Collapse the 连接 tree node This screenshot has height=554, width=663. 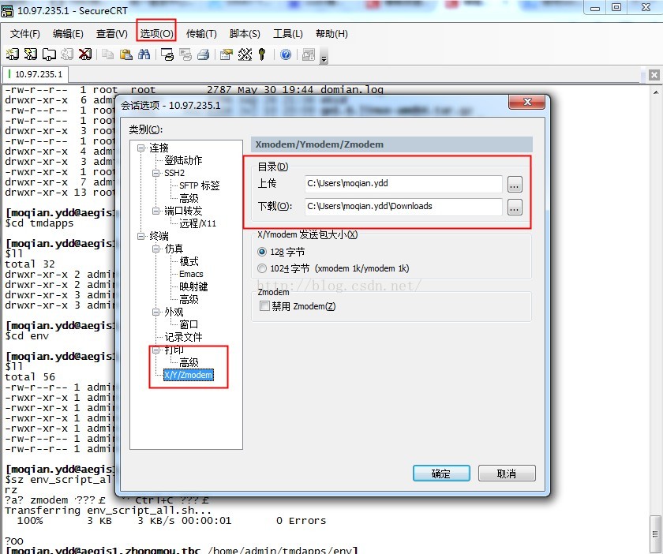[x=140, y=148]
